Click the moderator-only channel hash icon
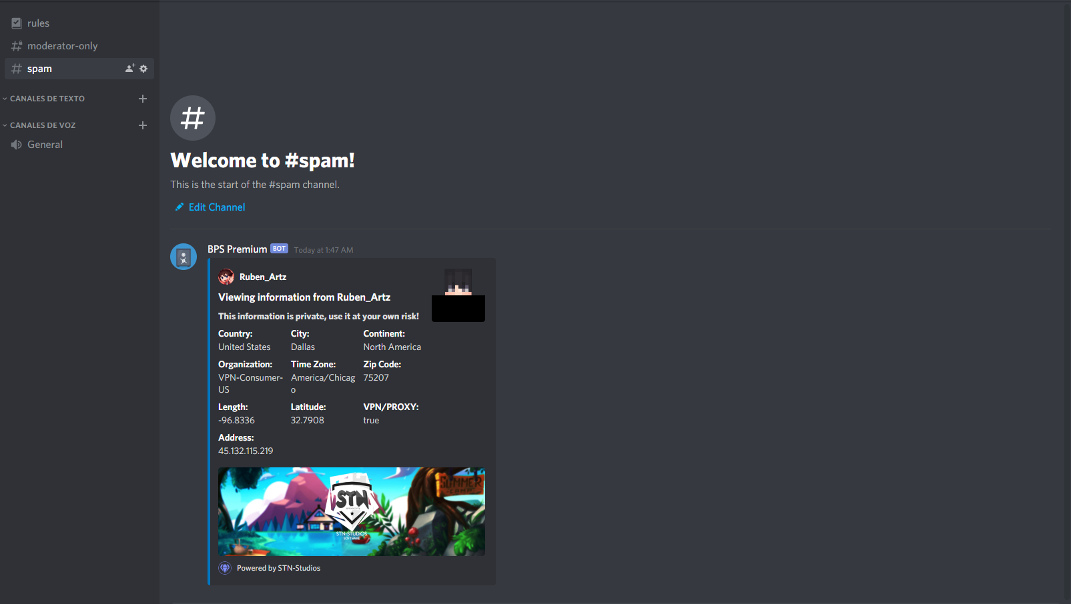 pos(17,46)
